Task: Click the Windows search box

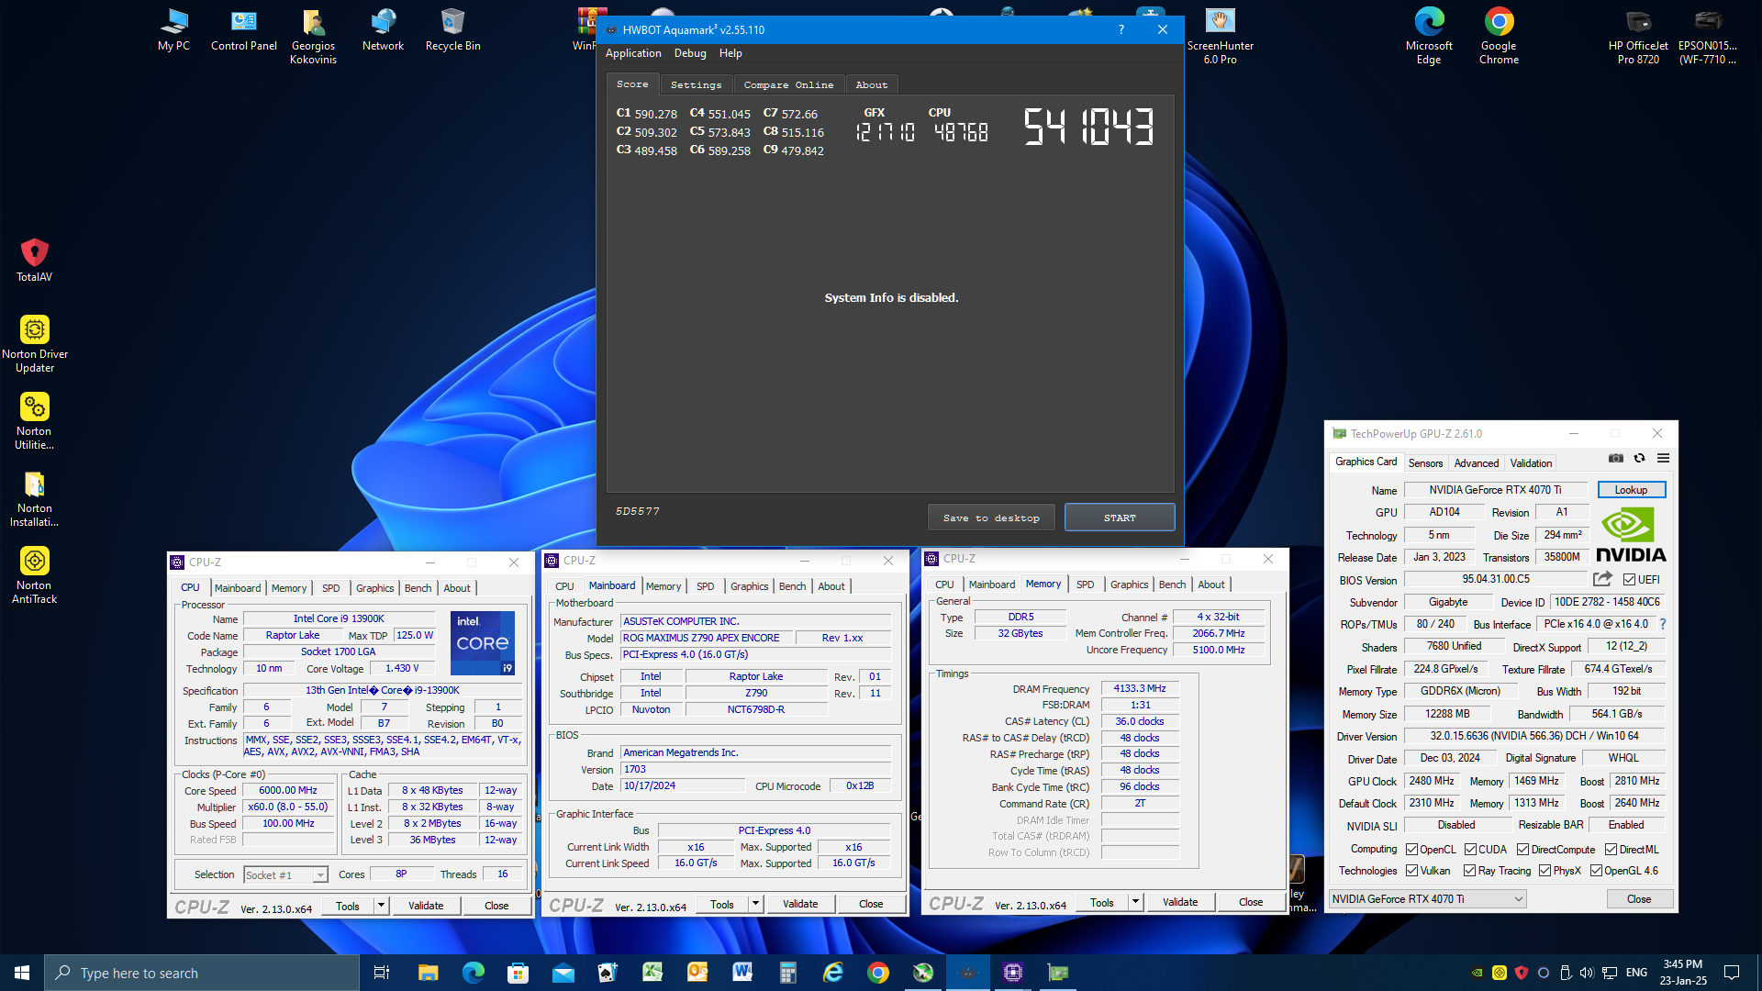Action: click(202, 973)
